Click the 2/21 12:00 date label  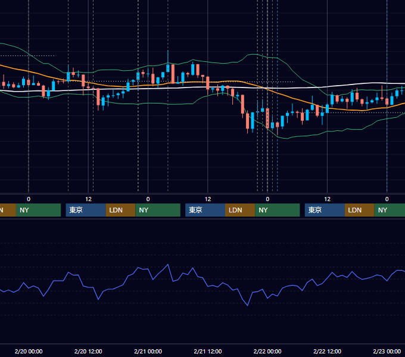coord(208,351)
